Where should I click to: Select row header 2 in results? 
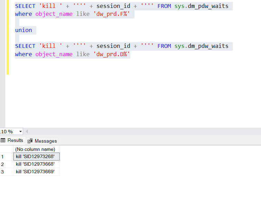(7, 164)
